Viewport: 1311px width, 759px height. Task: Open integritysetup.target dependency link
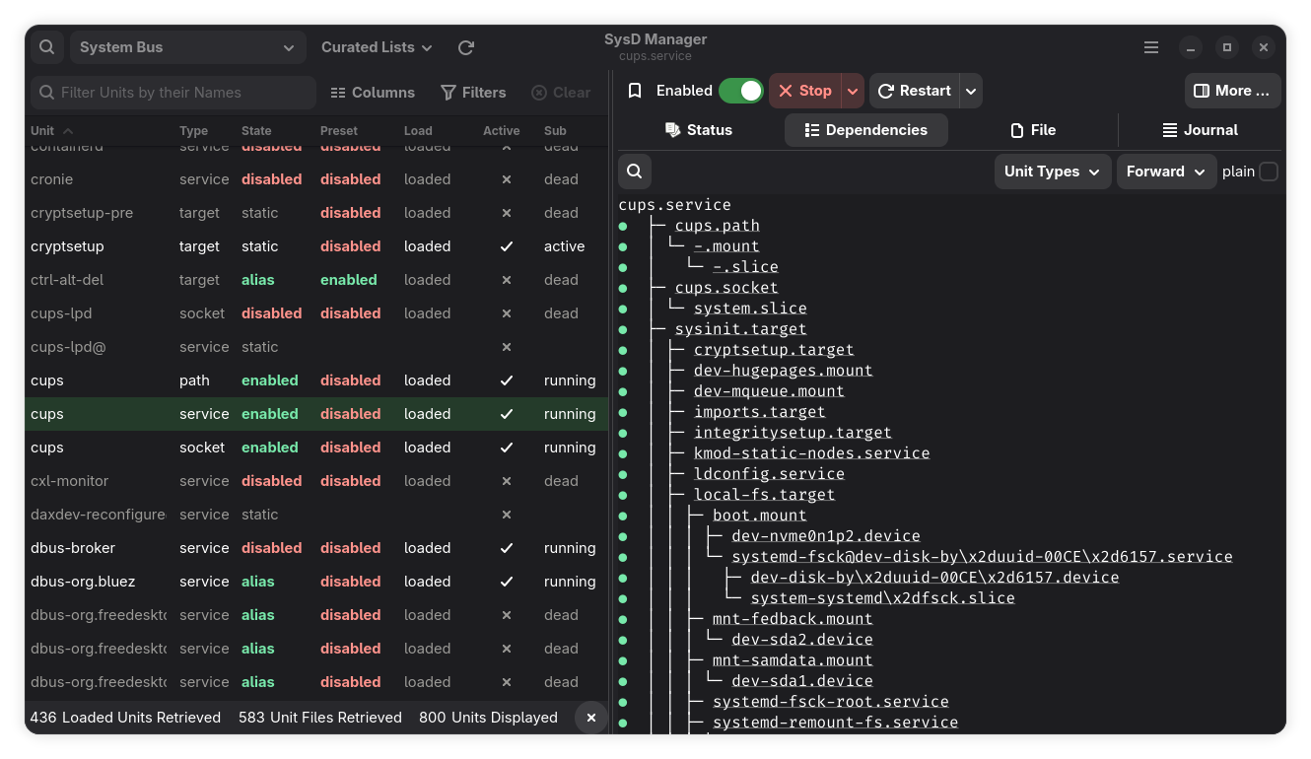point(793,433)
